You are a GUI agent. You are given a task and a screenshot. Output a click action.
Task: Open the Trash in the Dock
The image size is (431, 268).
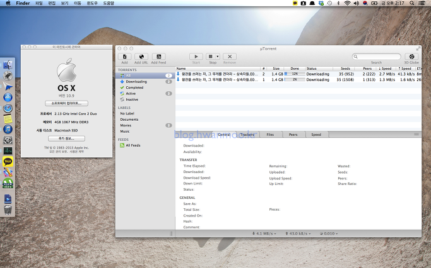click(x=8, y=210)
